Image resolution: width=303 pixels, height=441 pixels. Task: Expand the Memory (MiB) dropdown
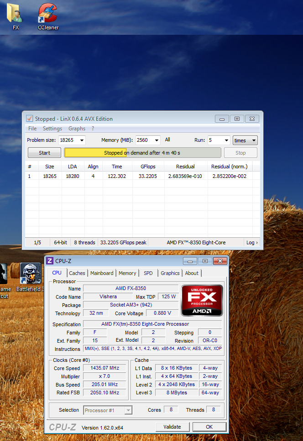pyautogui.click(x=157, y=140)
